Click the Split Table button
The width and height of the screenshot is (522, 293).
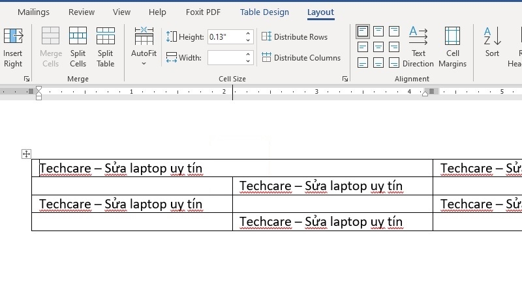(106, 47)
